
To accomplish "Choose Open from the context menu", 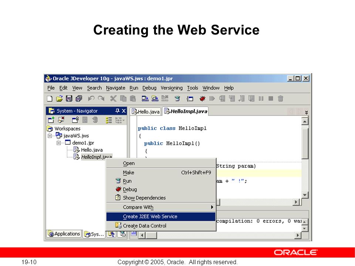I will point(161,163).
